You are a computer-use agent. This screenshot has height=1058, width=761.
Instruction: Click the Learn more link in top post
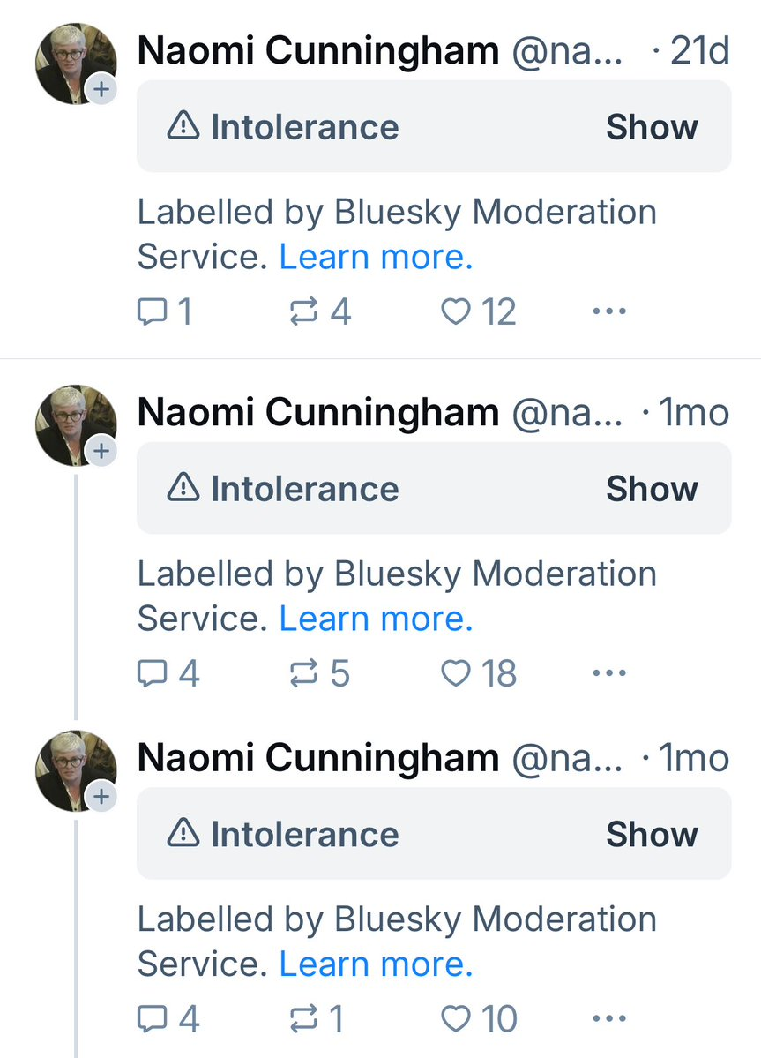[376, 257]
